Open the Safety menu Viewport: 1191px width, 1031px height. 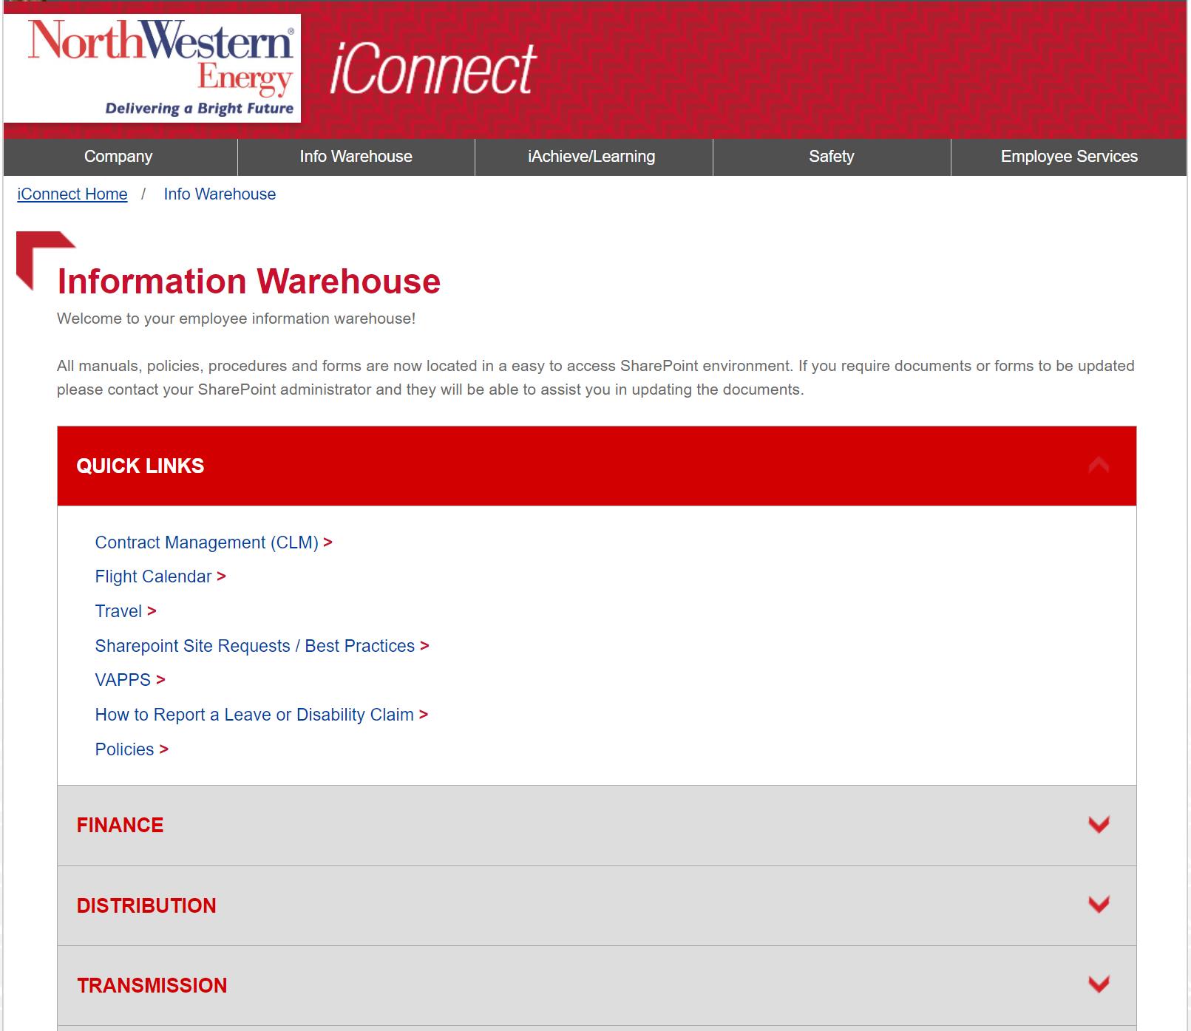point(831,157)
